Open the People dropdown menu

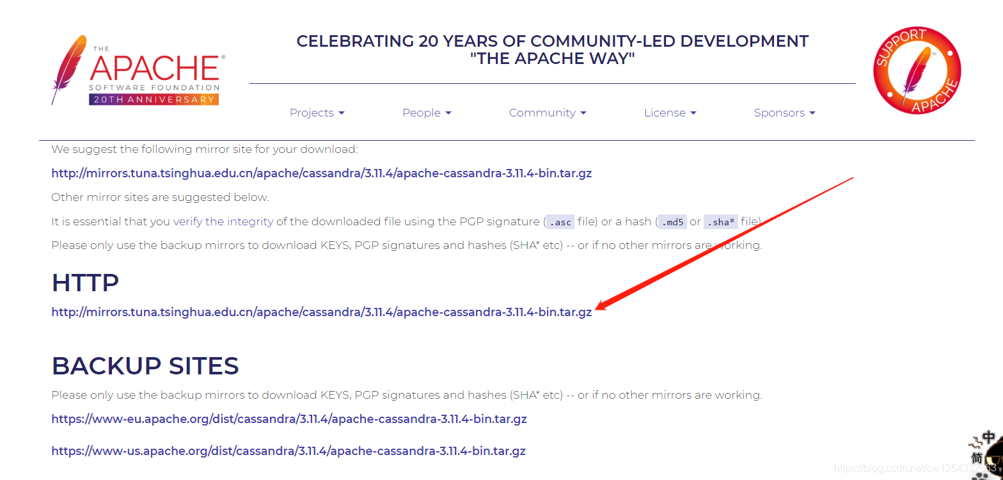(x=427, y=113)
